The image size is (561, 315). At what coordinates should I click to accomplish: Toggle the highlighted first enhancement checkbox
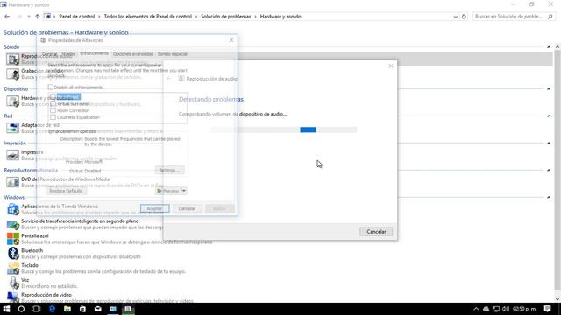pos(53,97)
